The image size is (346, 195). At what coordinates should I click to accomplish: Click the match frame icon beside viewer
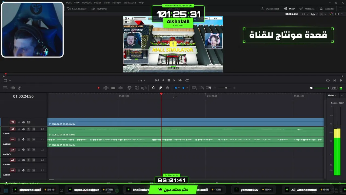(x=328, y=80)
